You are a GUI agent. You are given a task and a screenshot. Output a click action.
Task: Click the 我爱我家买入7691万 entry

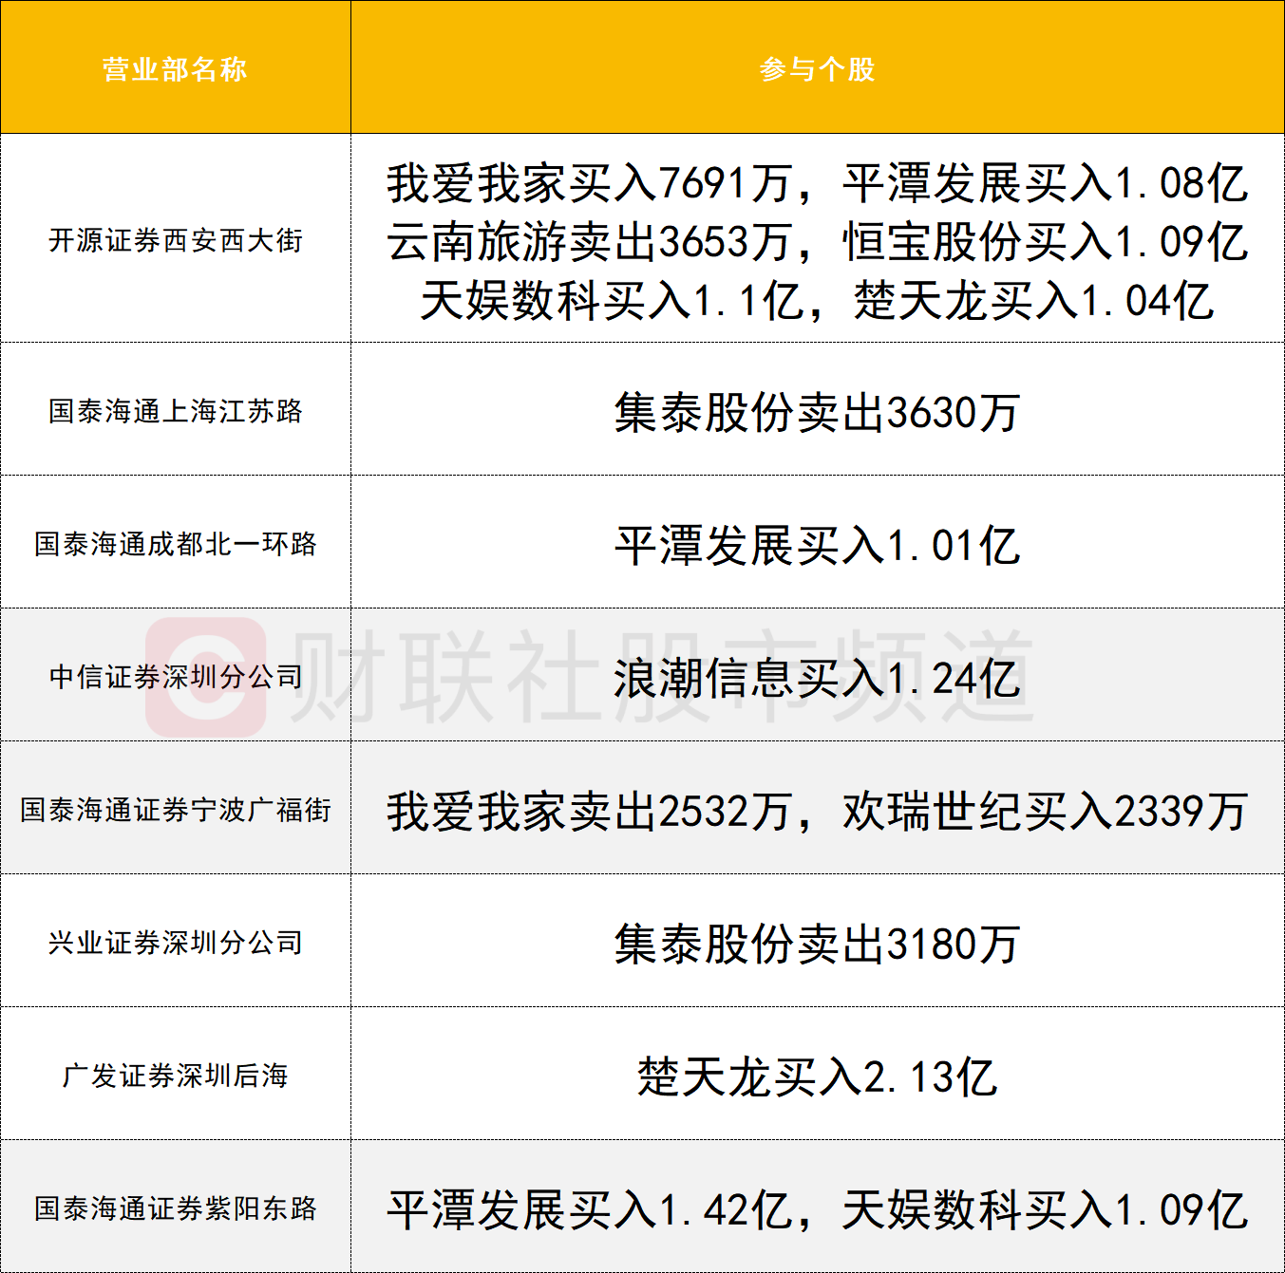[589, 183]
